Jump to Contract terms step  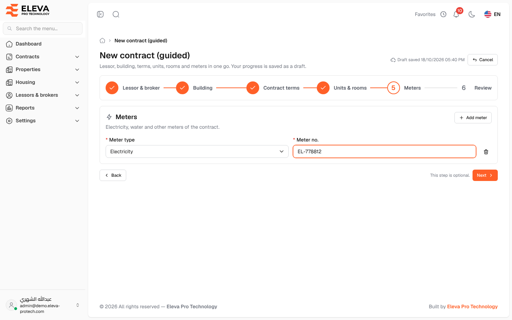(273, 88)
